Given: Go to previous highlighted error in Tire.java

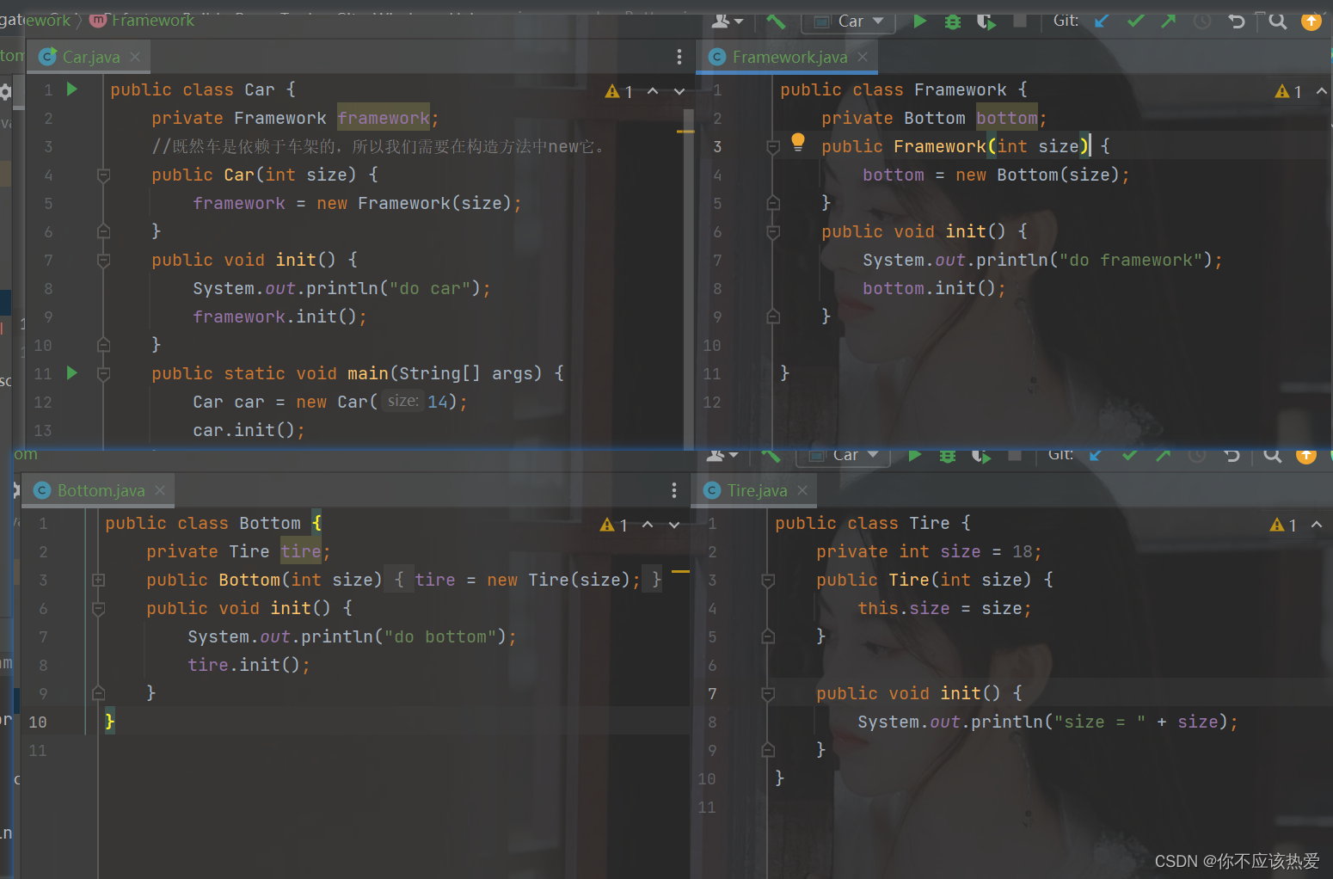Looking at the screenshot, I should pos(1317,525).
